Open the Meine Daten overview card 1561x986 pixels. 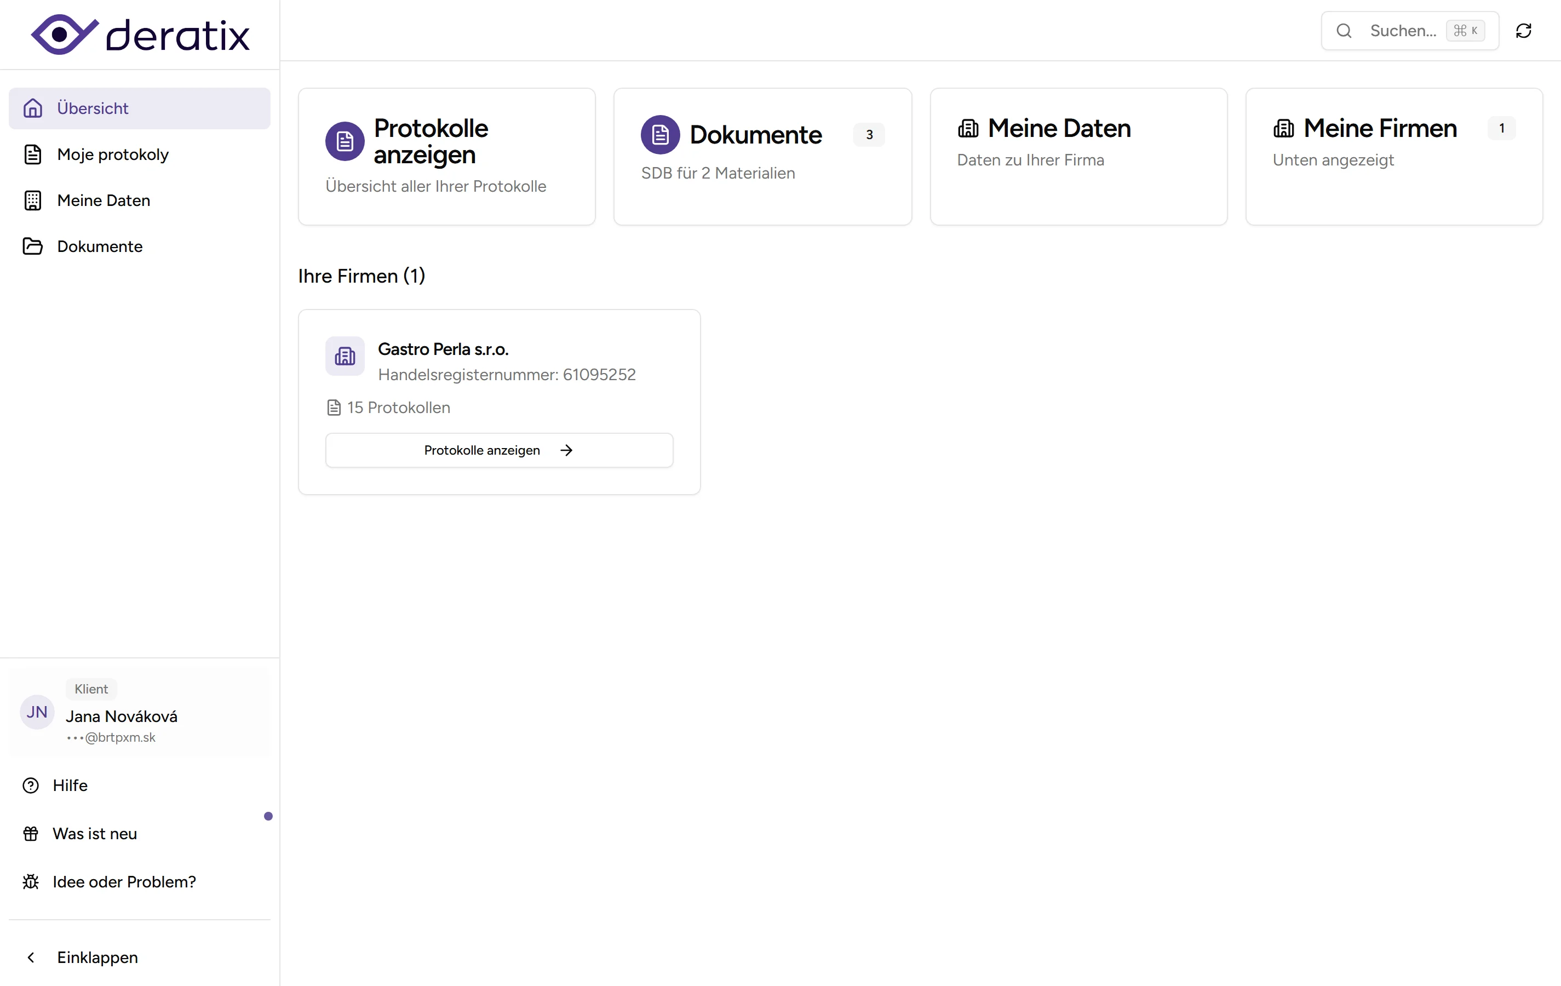[x=1078, y=156]
